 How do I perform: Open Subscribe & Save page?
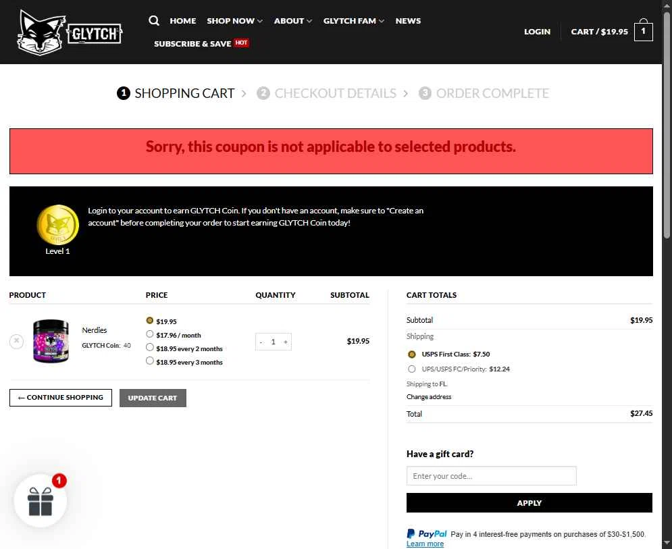(x=201, y=43)
